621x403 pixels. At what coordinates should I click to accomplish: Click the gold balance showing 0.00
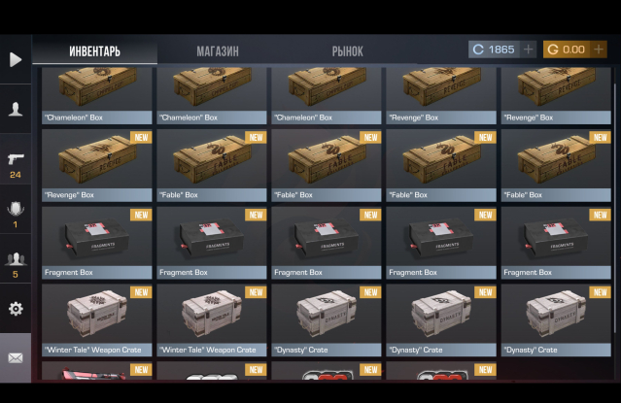click(x=567, y=50)
